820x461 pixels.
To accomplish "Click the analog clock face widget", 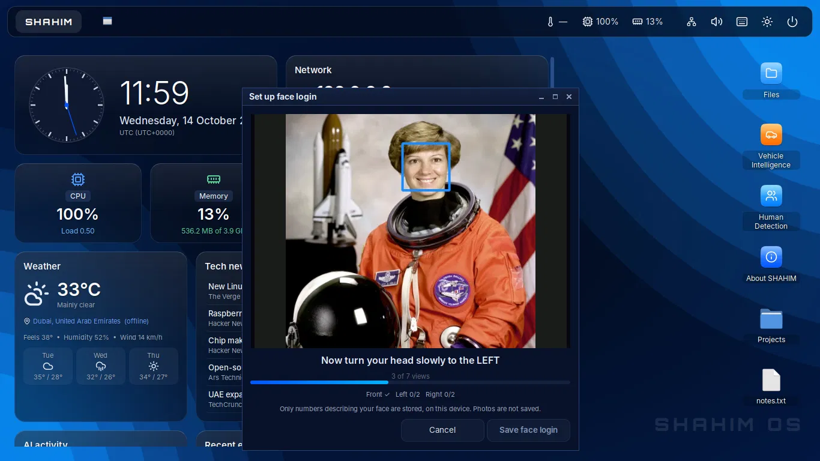I will tap(67, 105).
